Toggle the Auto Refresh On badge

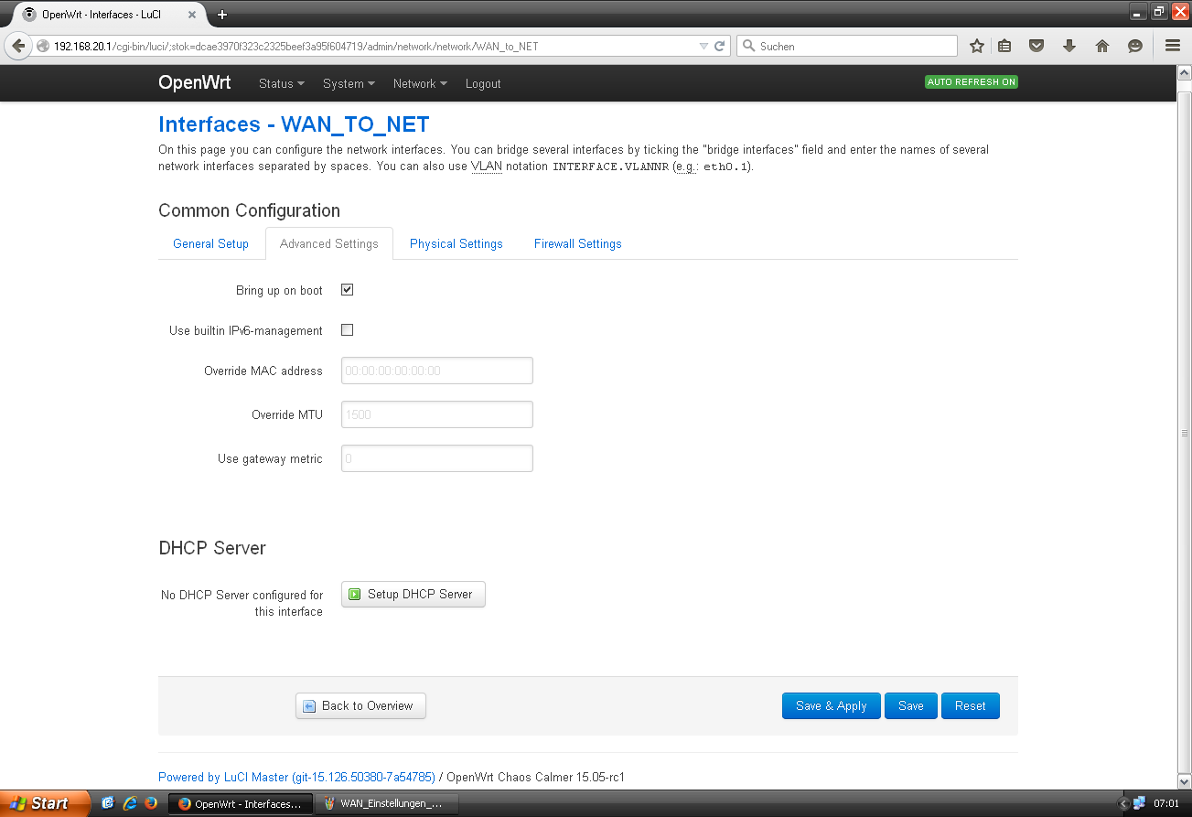[971, 82]
